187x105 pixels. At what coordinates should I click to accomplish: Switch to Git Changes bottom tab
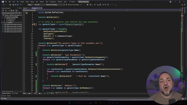click(15, 93)
